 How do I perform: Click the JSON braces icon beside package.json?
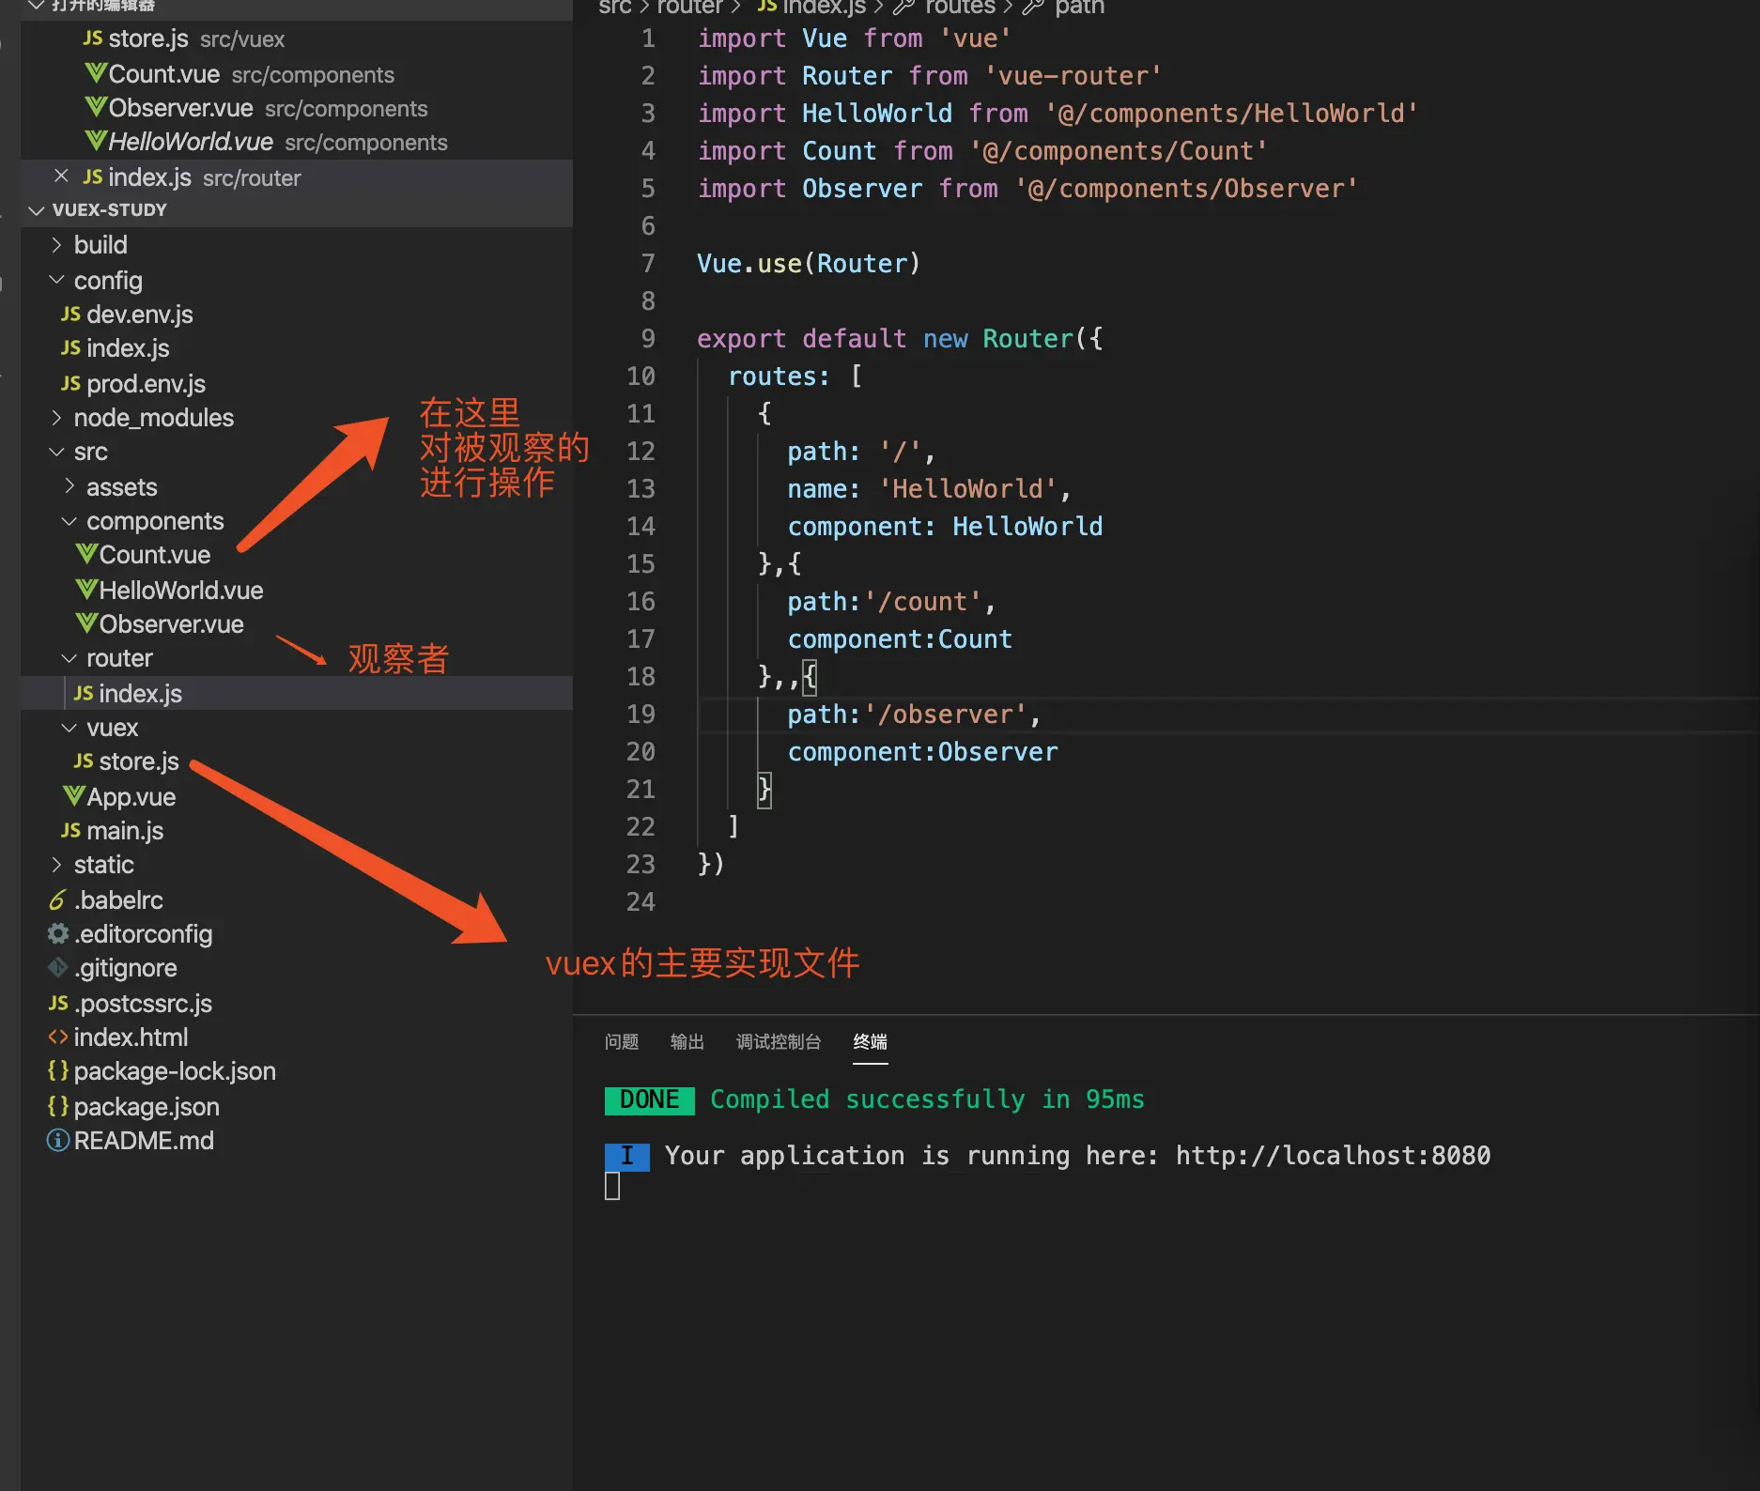58,1106
